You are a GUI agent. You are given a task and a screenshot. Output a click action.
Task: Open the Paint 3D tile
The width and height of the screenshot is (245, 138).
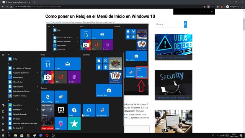tap(61, 123)
